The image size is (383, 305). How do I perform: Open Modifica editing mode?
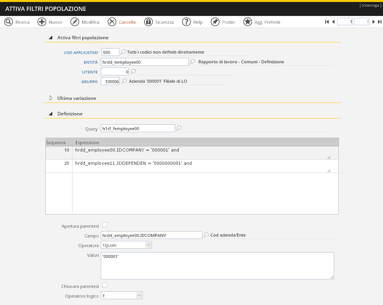point(75,22)
